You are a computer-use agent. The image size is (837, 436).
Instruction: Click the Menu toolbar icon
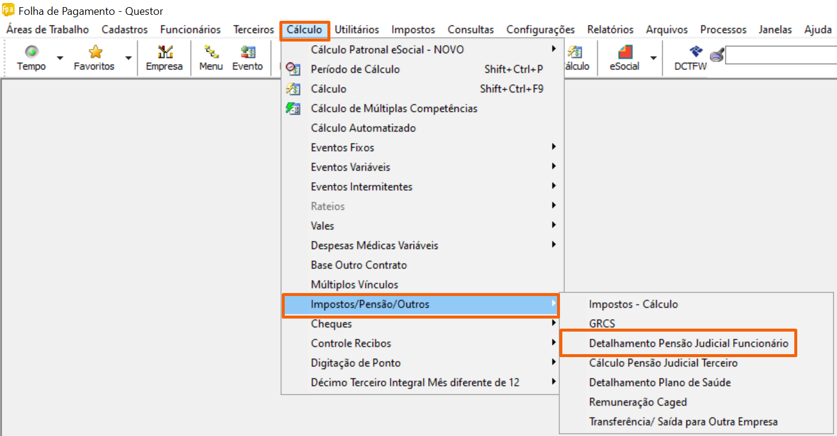[x=211, y=52]
